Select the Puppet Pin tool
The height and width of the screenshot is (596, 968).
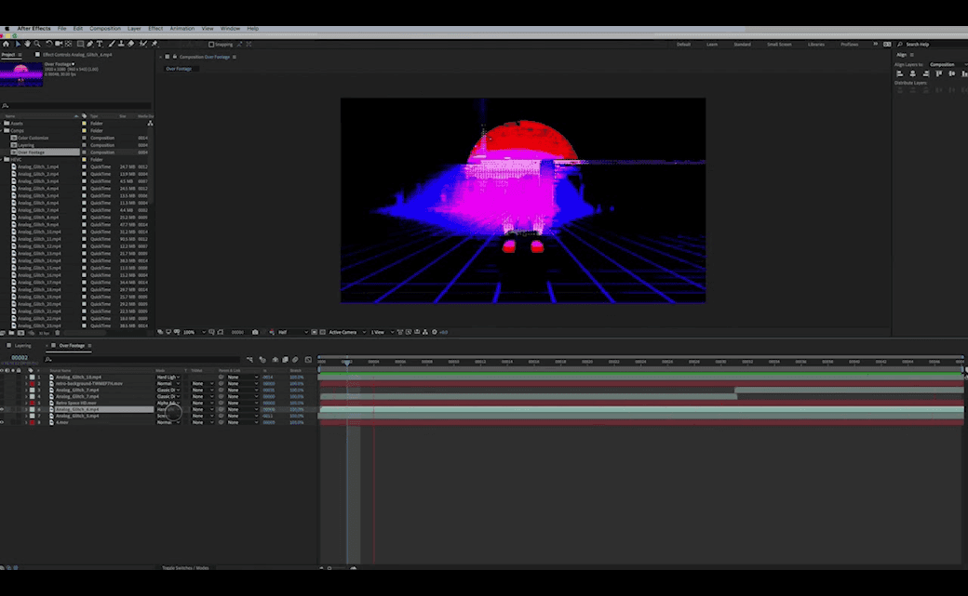click(155, 44)
